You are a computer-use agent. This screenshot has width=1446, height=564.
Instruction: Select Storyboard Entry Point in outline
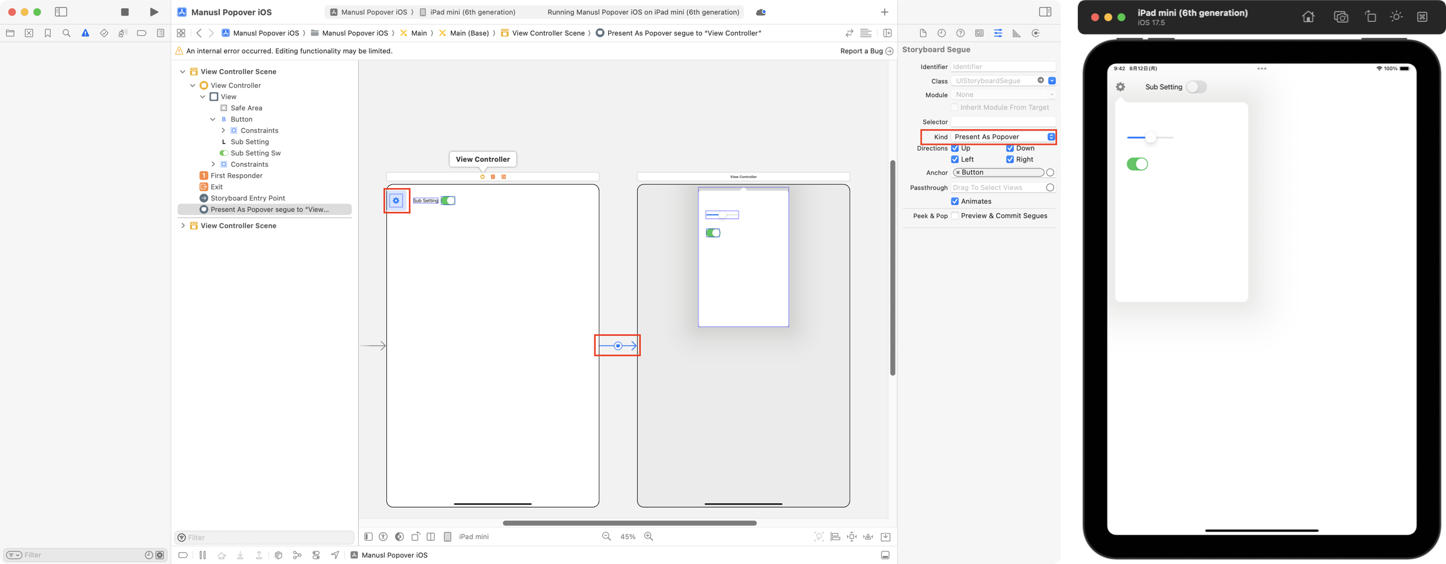pos(248,198)
